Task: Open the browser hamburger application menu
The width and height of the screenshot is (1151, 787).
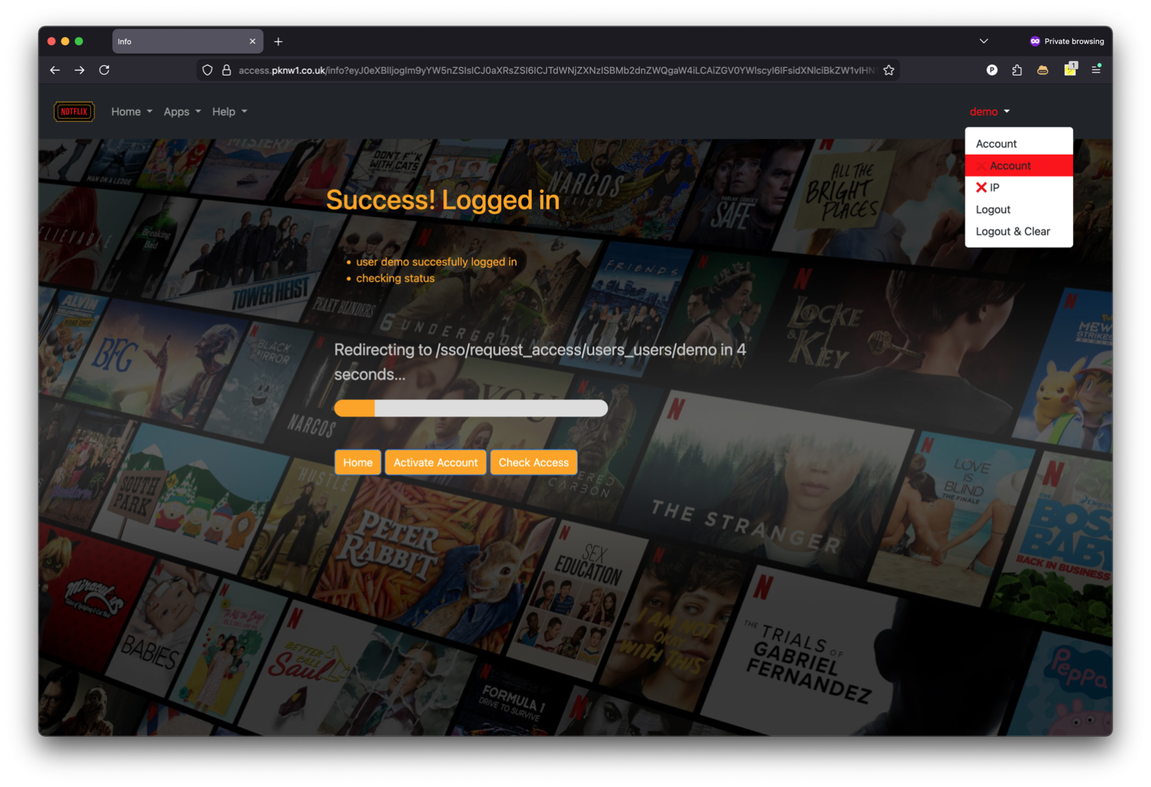Action: pyautogui.click(x=1096, y=69)
